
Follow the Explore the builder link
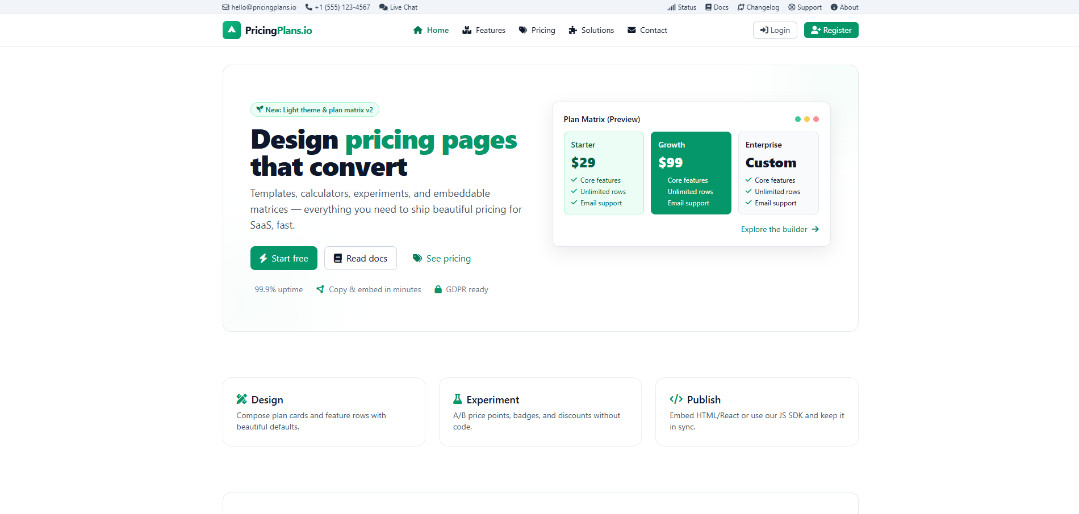click(780, 229)
